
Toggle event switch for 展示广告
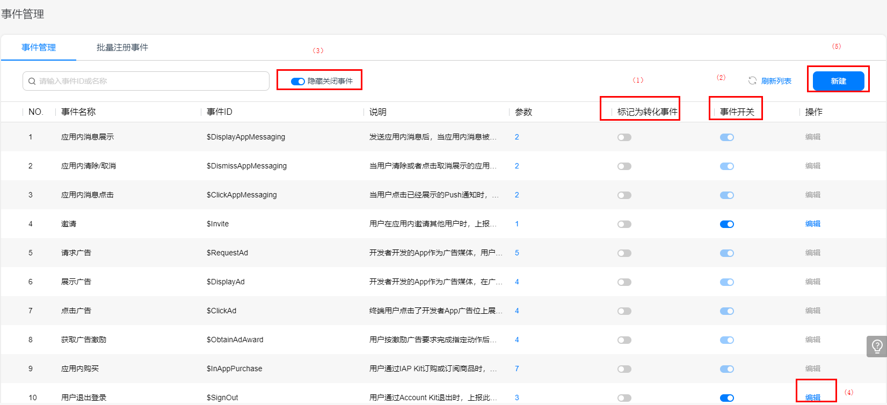[727, 282]
